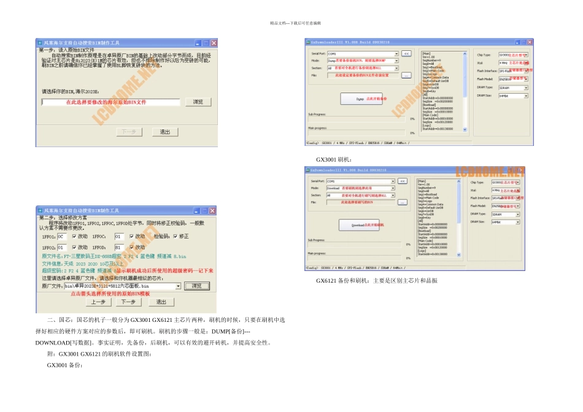Open the Mode dropdown showing Download

(393, 188)
